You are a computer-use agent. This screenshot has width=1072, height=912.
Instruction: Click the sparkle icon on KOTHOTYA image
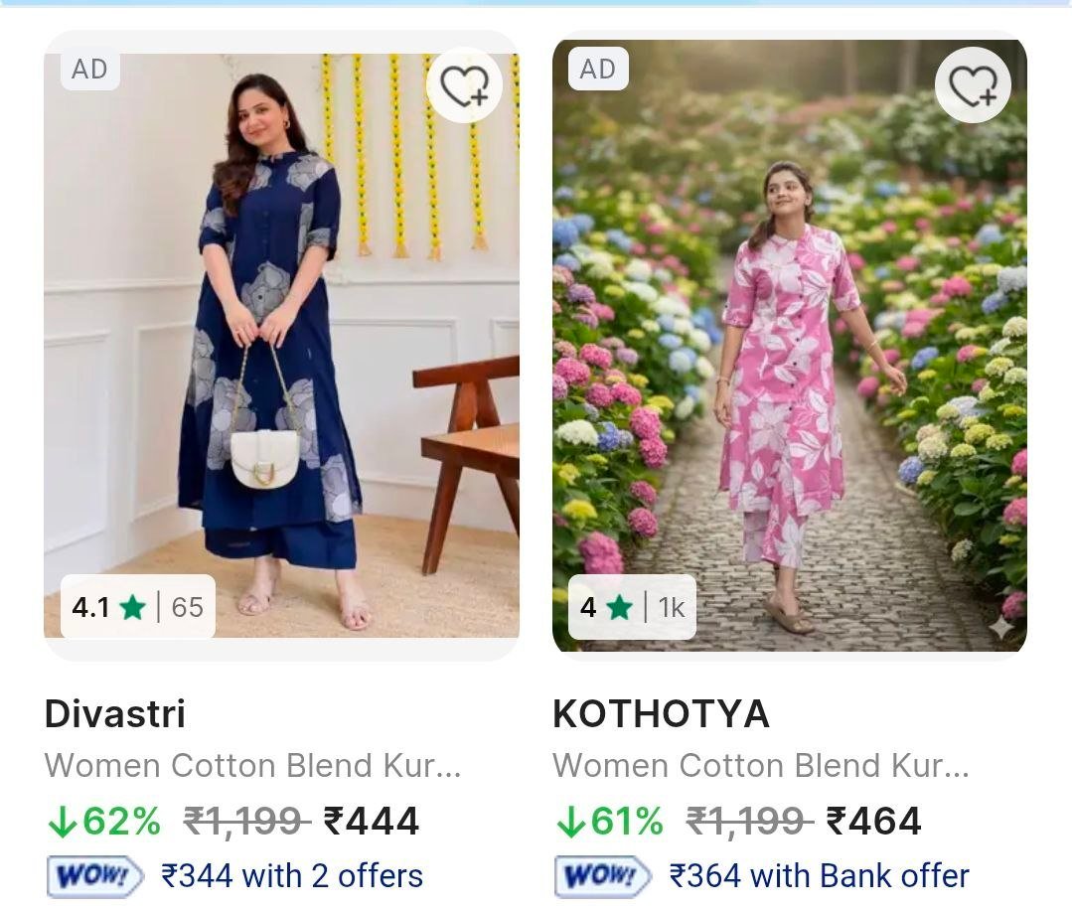click(1001, 627)
